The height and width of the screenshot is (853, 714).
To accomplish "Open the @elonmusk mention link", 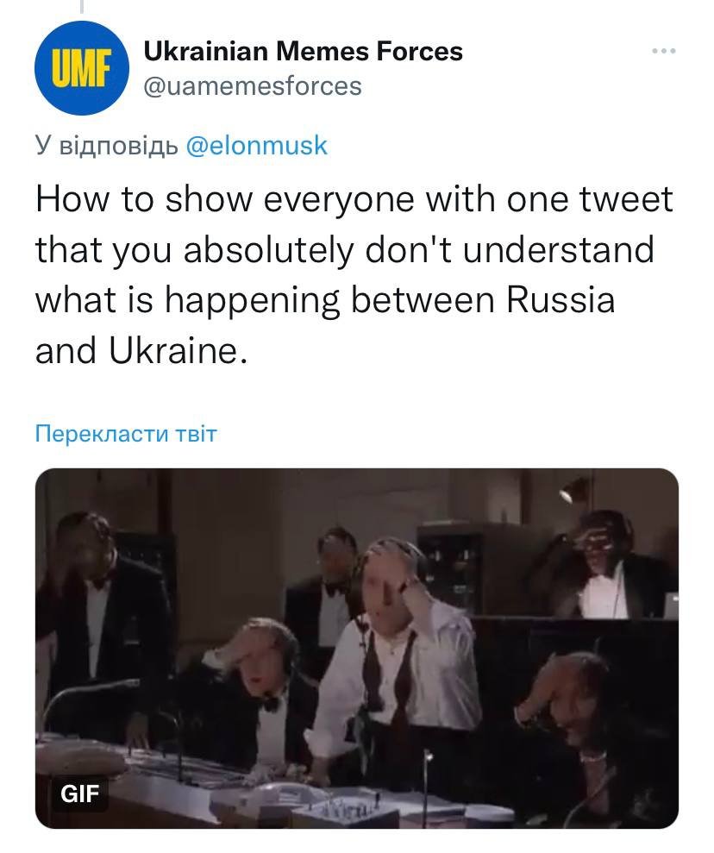I will click(257, 145).
